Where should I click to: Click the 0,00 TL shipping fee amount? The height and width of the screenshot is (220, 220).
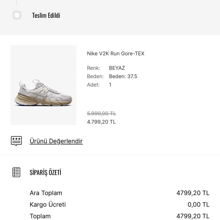tap(198, 205)
